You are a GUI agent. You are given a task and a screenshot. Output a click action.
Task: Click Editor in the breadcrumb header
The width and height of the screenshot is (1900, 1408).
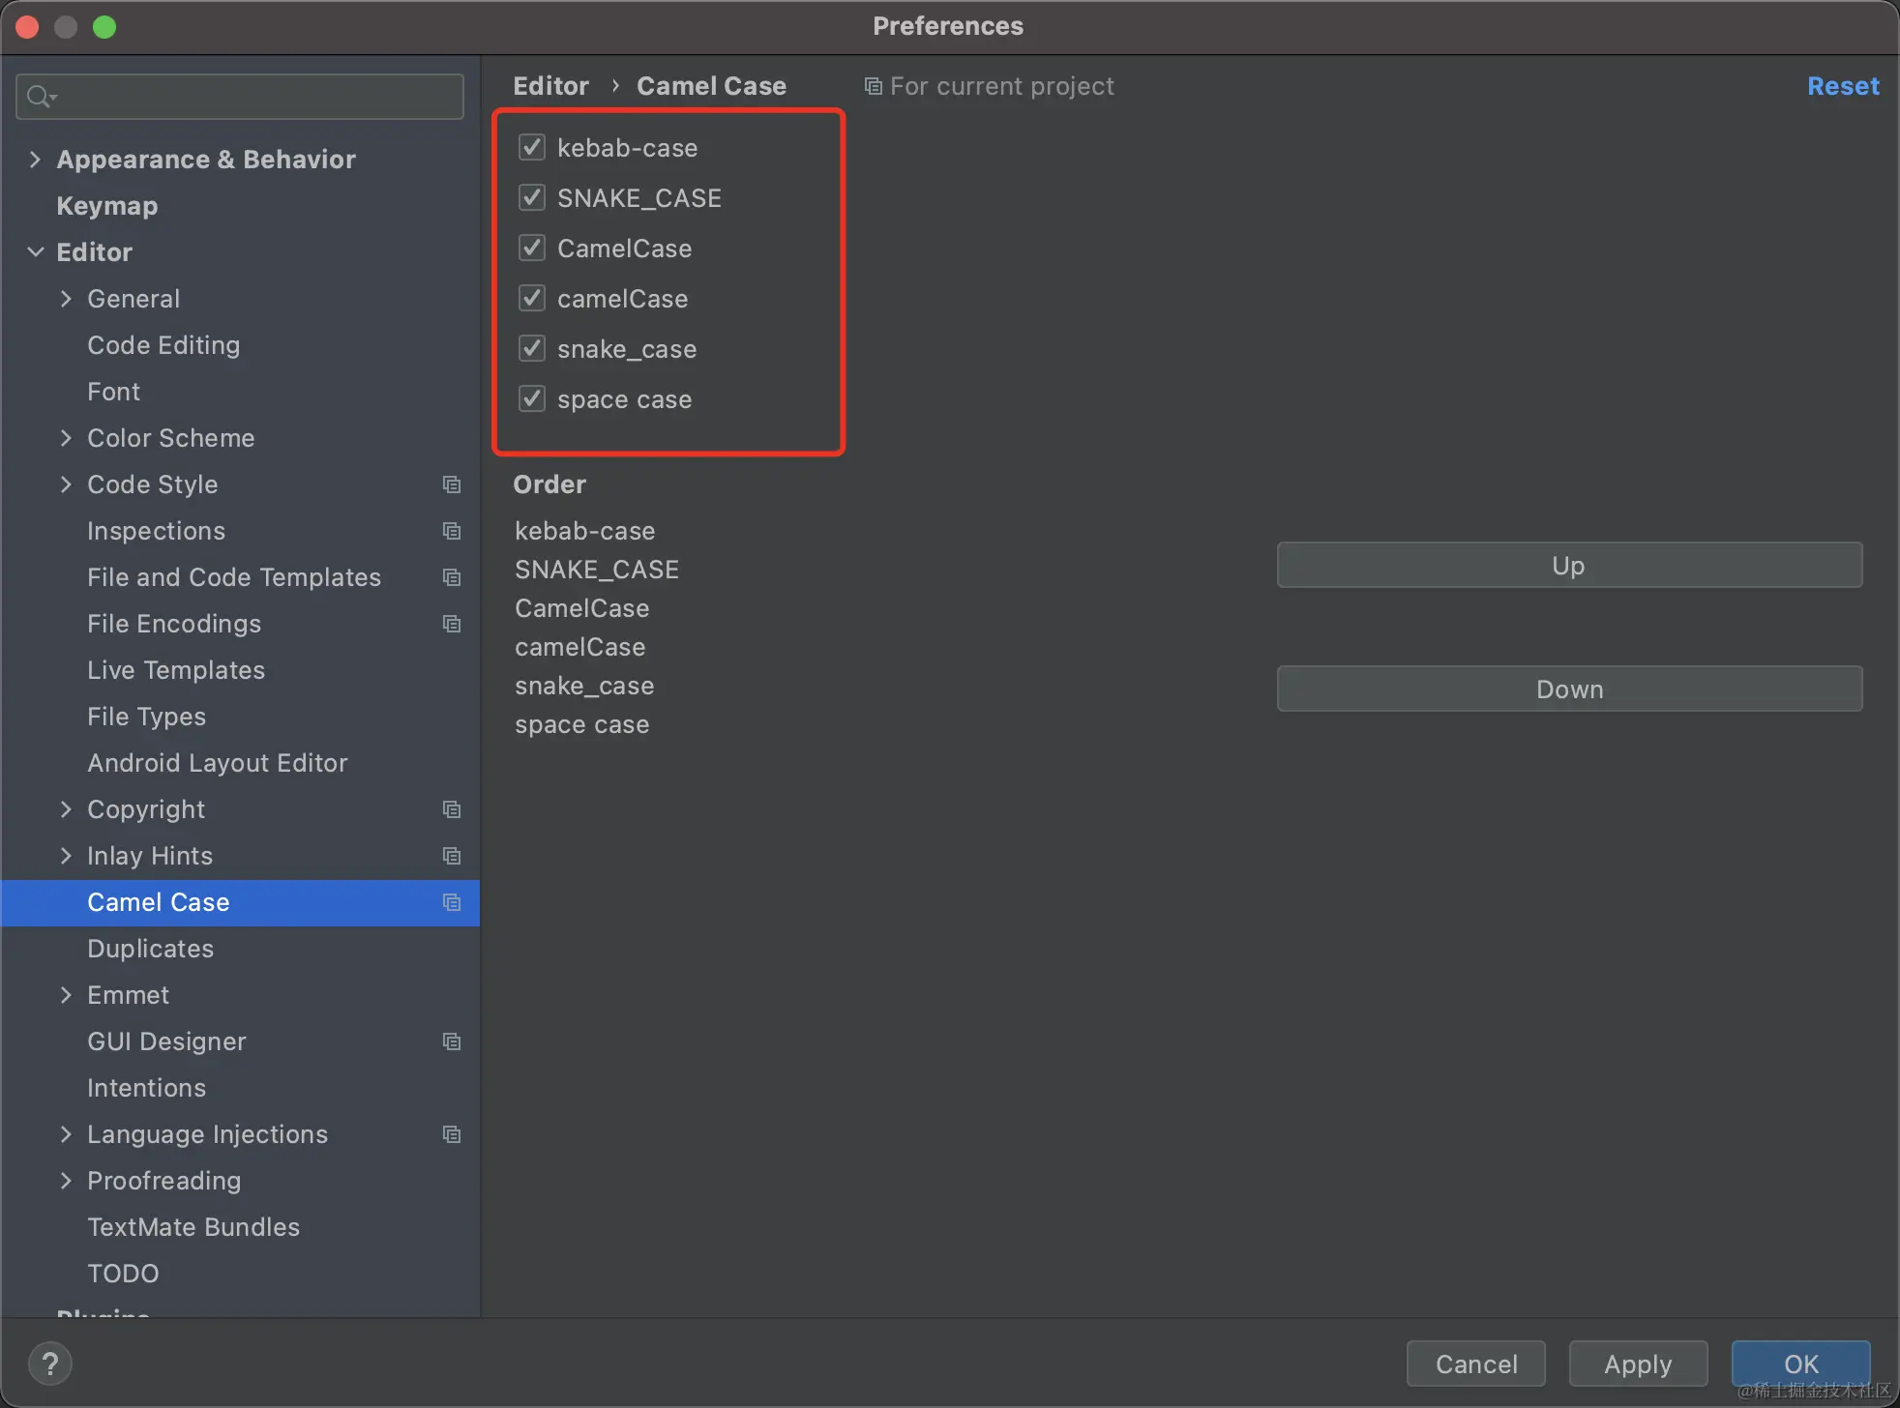click(550, 86)
